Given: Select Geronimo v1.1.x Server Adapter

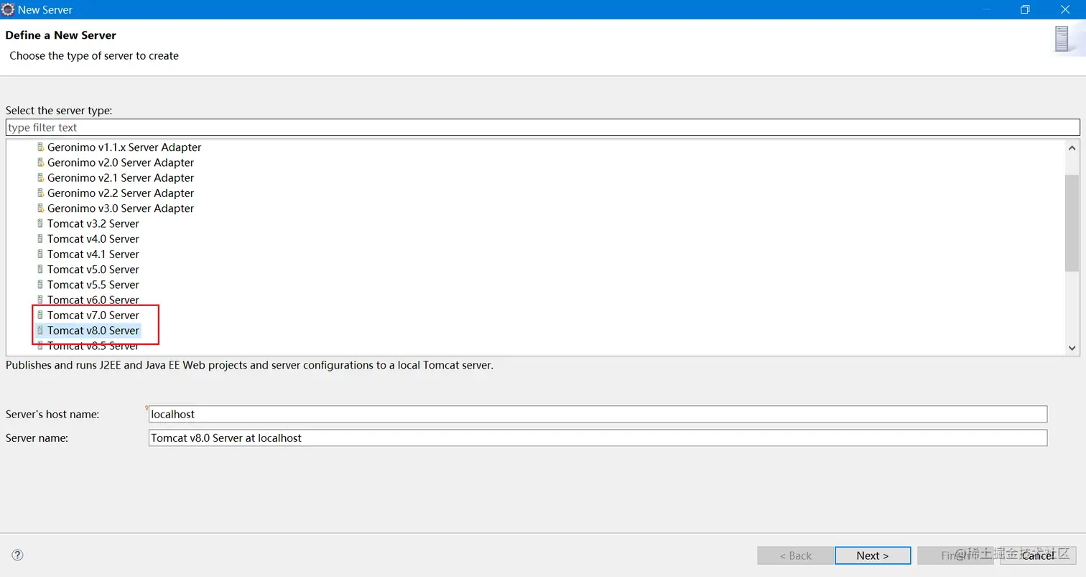Looking at the screenshot, I should [x=124, y=147].
